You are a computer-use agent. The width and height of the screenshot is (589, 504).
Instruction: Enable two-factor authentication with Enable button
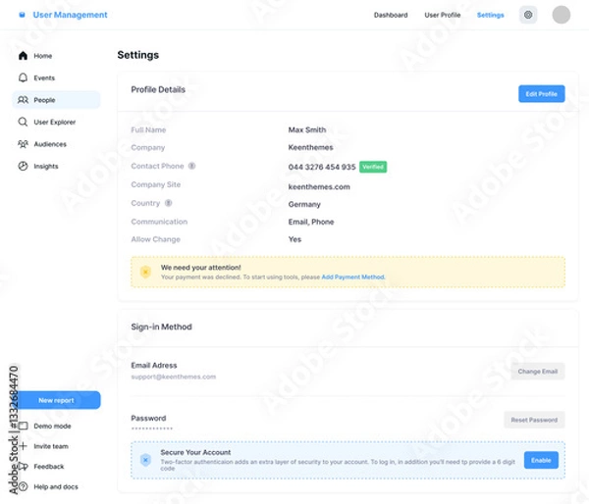[541, 460]
